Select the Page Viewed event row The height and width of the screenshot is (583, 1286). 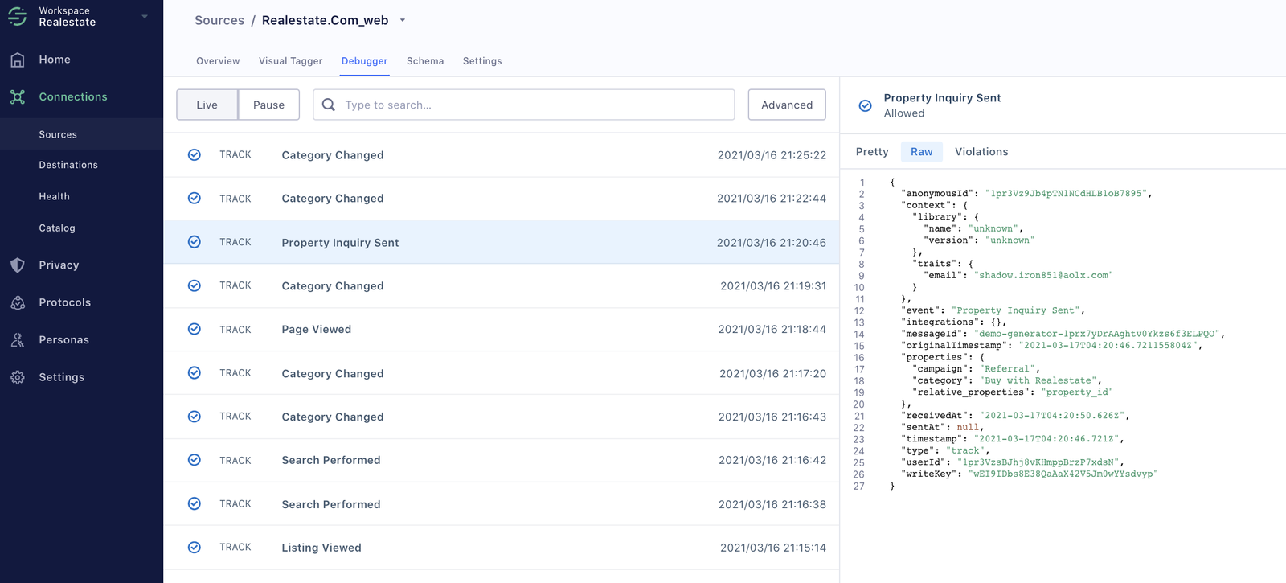pyautogui.click(x=502, y=329)
